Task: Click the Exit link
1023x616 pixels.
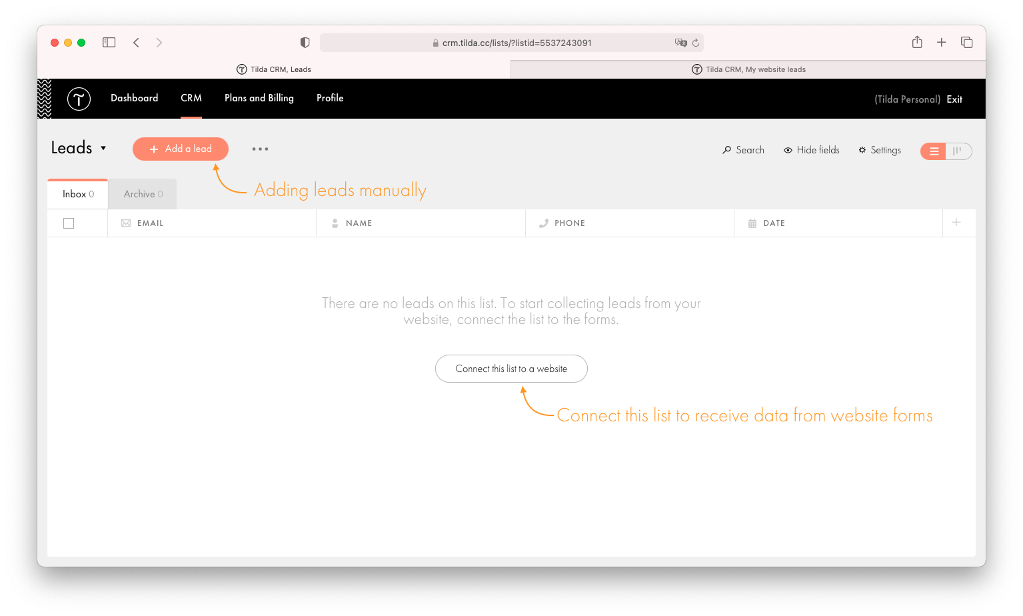Action: [954, 99]
